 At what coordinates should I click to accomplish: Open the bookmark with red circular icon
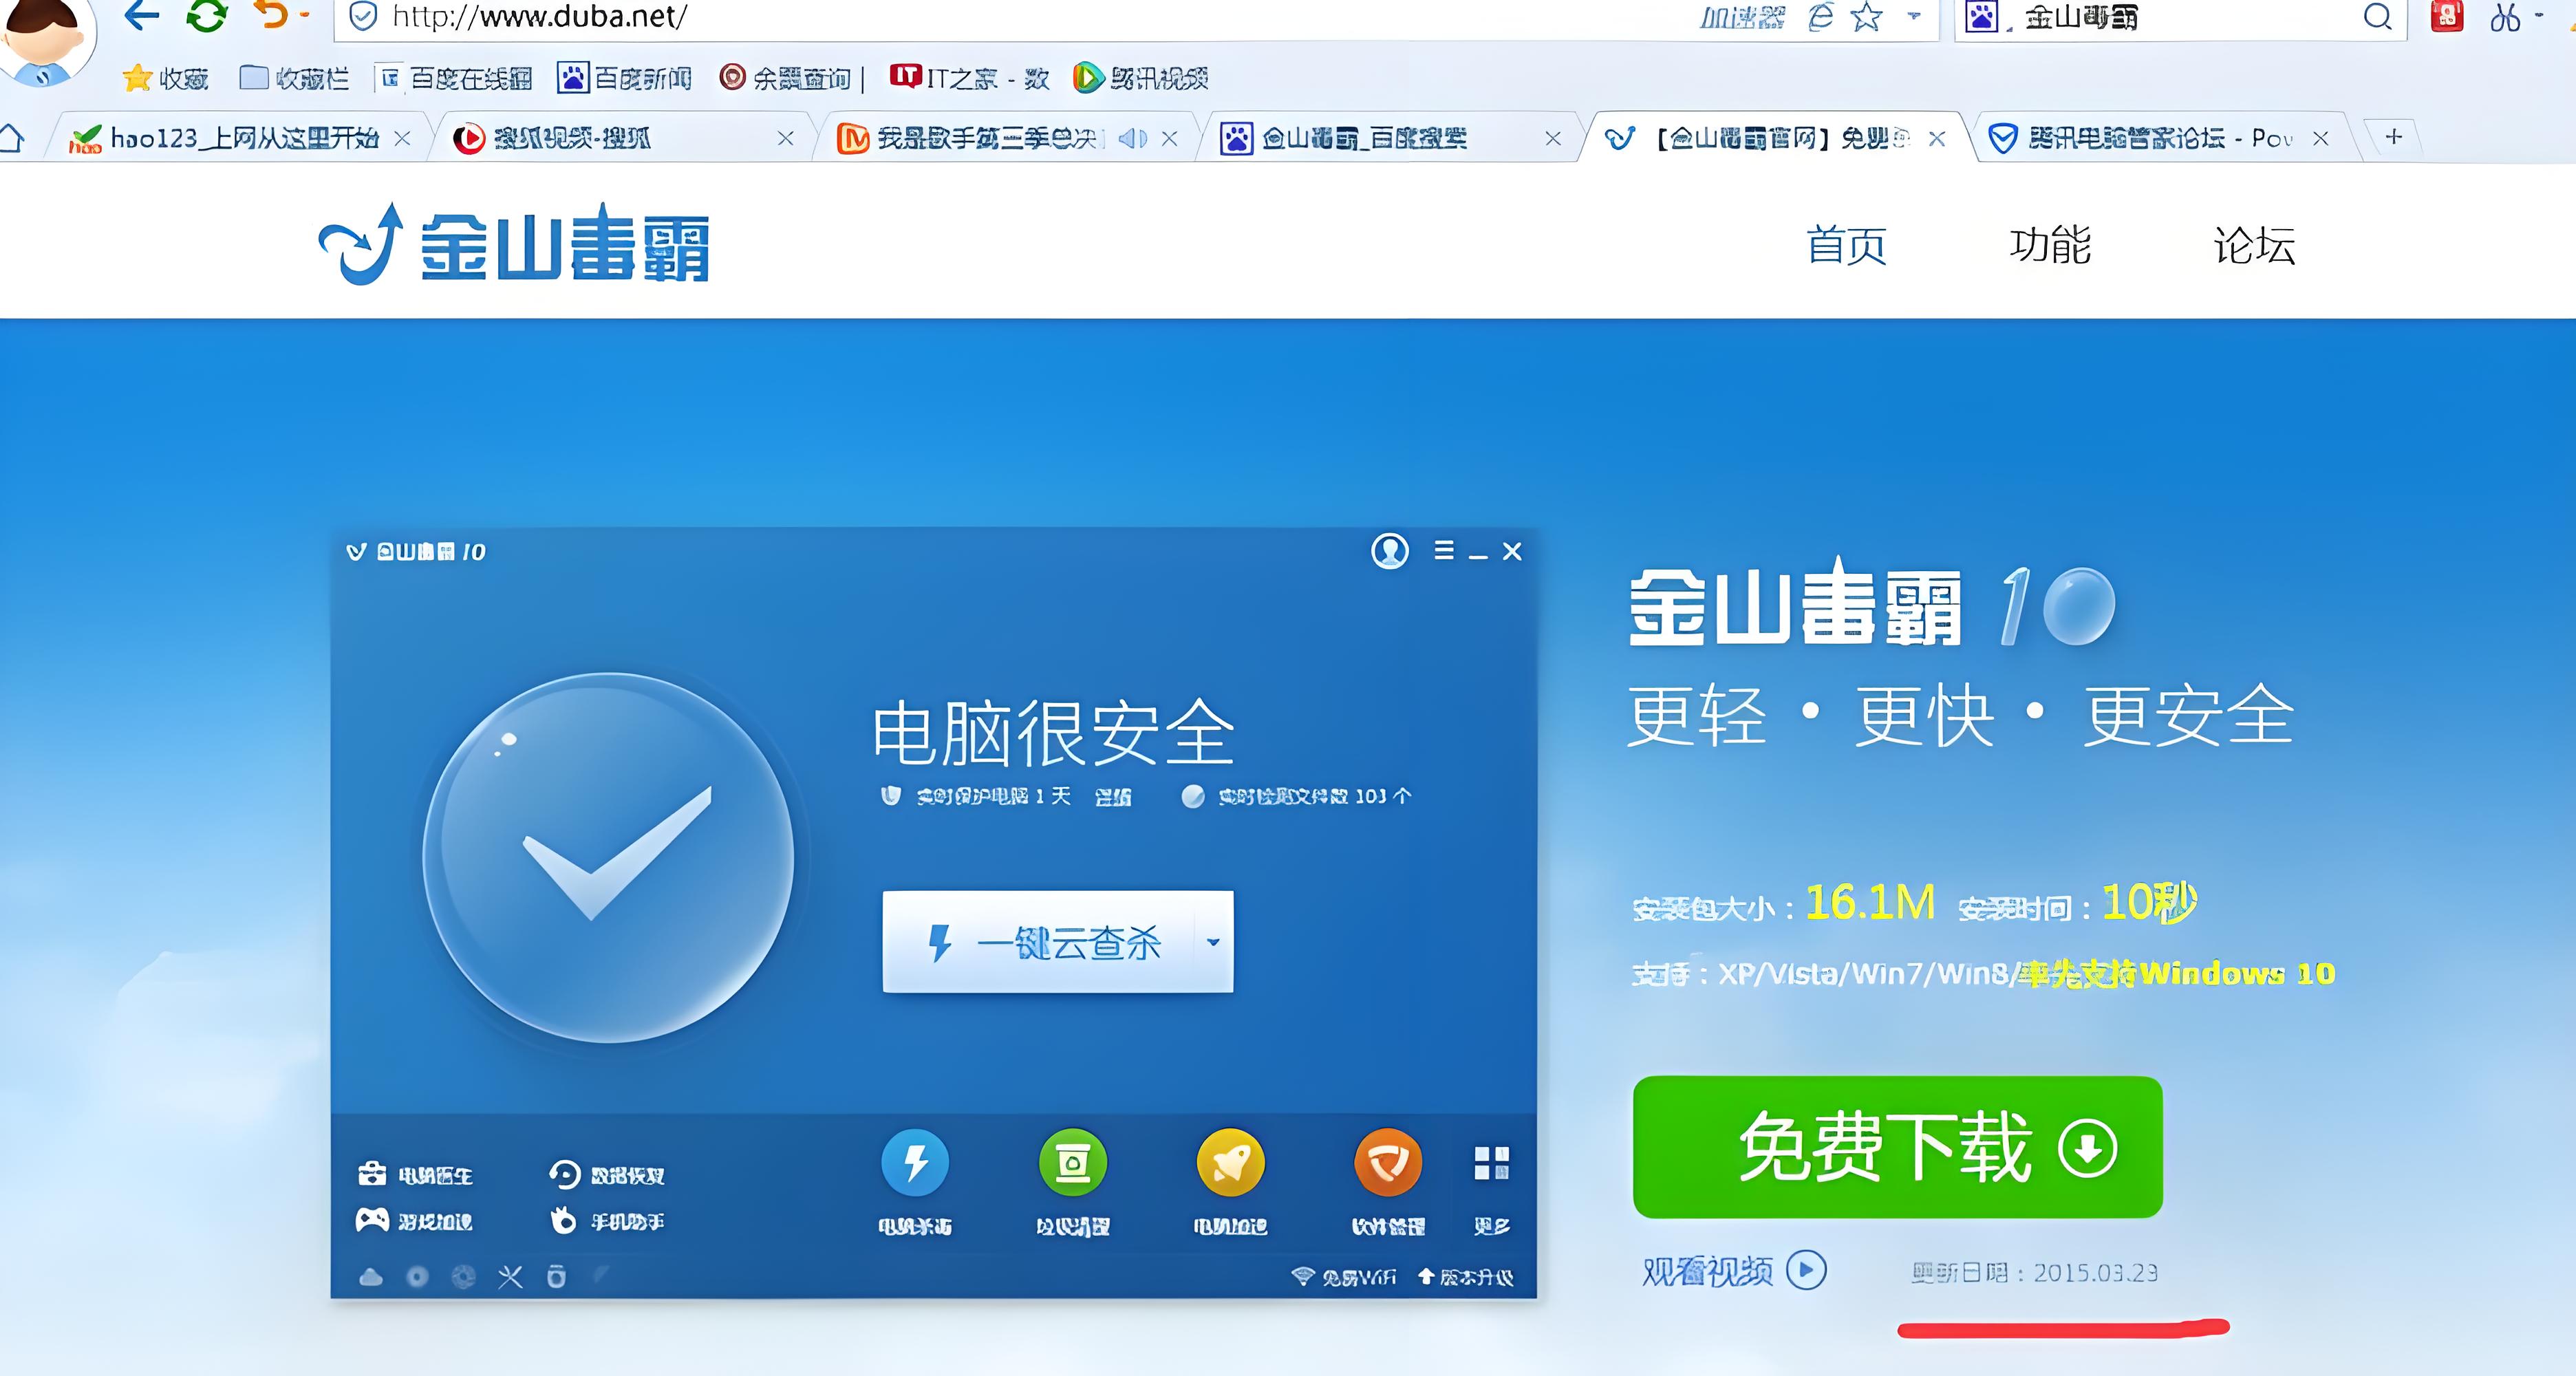coord(785,78)
